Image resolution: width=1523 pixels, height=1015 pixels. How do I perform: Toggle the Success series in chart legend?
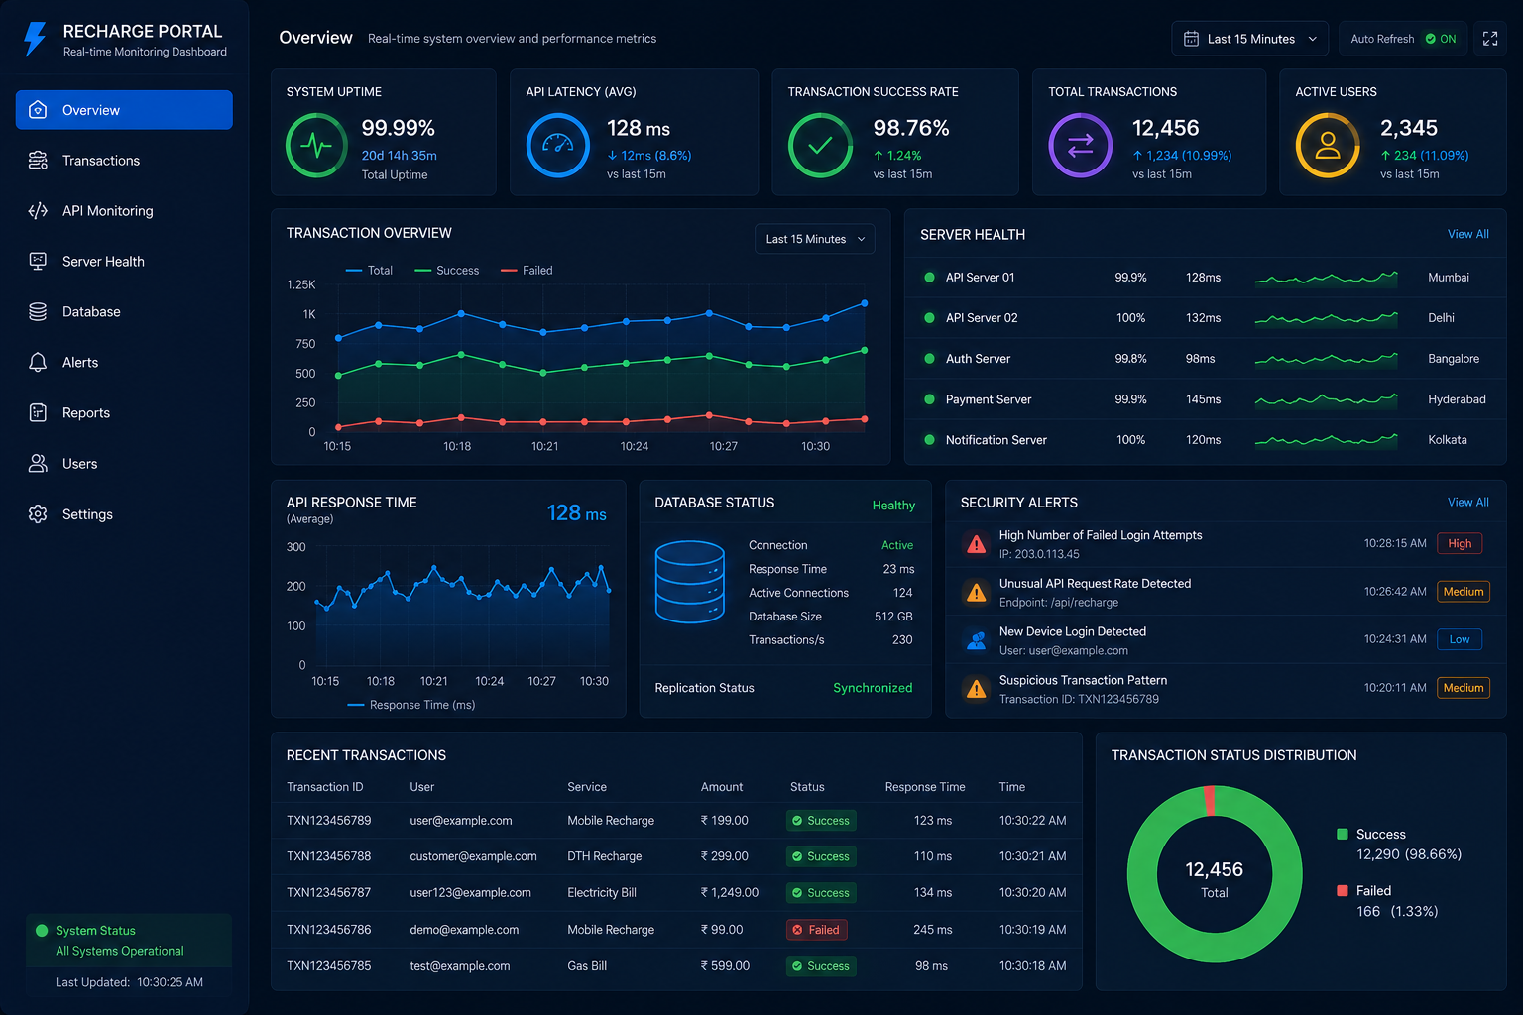(447, 270)
